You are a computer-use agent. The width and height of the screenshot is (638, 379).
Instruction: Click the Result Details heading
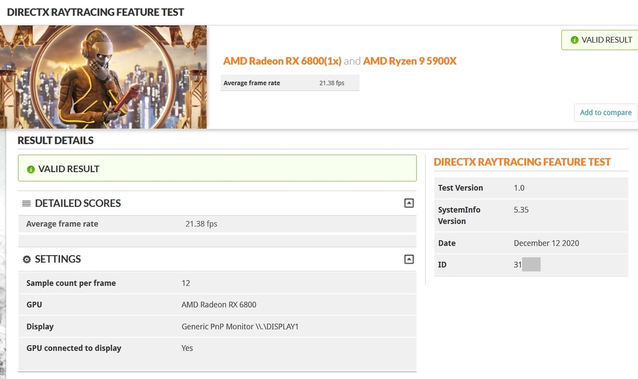(x=55, y=140)
